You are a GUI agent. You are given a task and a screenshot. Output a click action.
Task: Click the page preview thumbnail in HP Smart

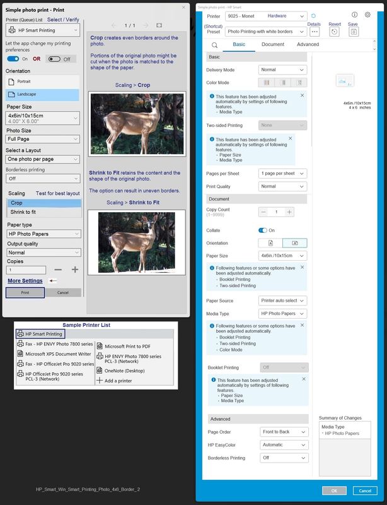click(x=345, y=81)
